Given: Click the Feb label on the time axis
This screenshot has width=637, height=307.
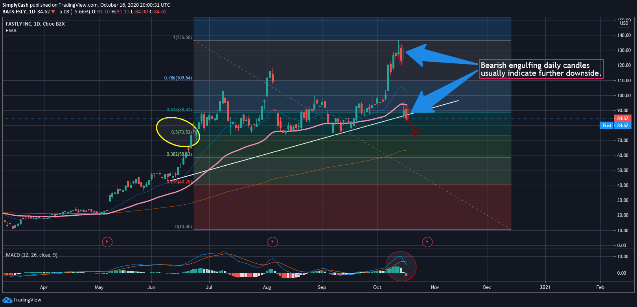Looking at the screenshot, I should pyautogui.click(x=600, y=287).
